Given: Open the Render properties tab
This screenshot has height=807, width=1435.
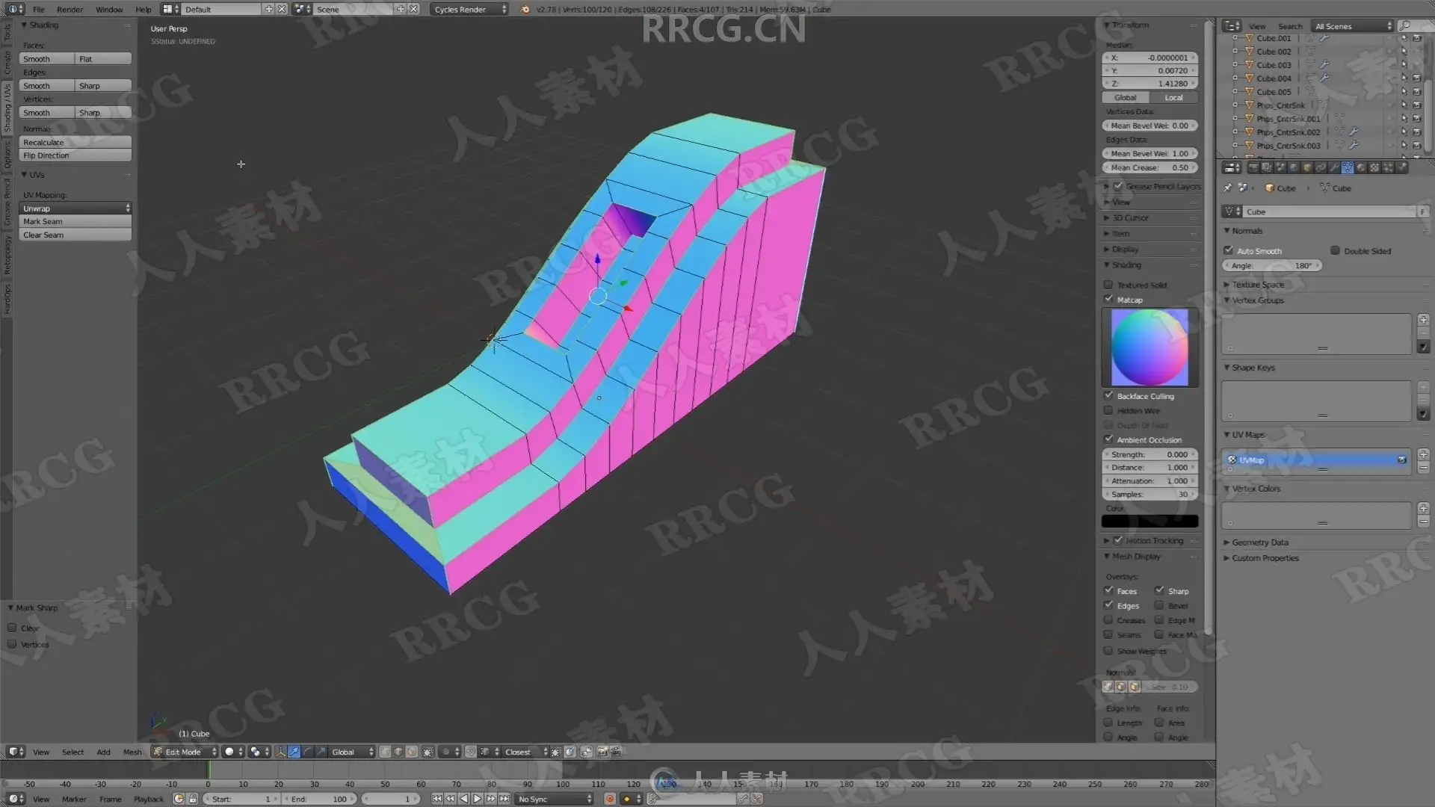Looking at the screenshot, I should [1253, 167].
